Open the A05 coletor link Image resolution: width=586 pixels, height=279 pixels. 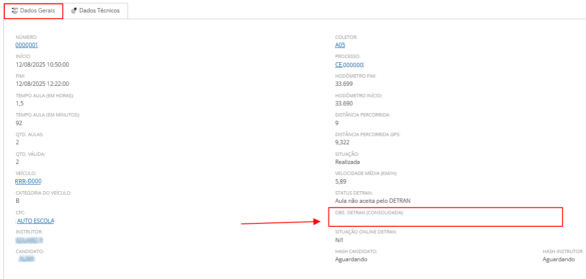340,45
